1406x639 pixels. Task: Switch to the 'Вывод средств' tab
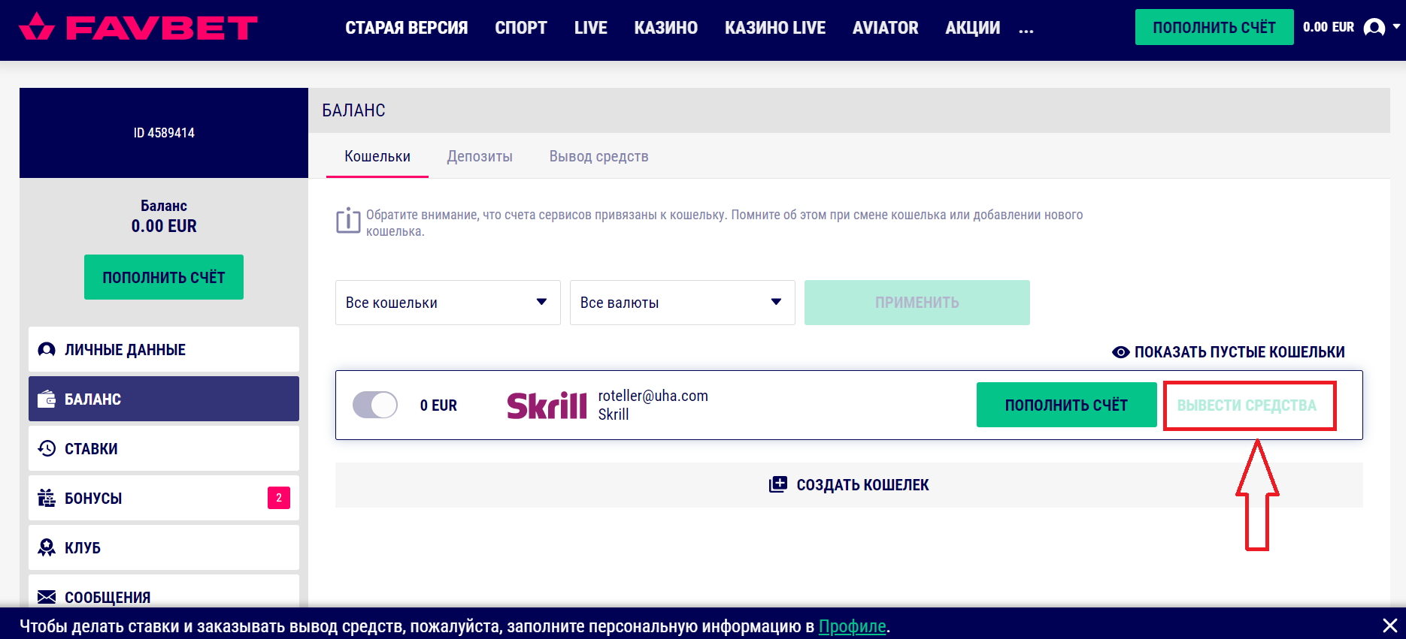click(599, 156)
